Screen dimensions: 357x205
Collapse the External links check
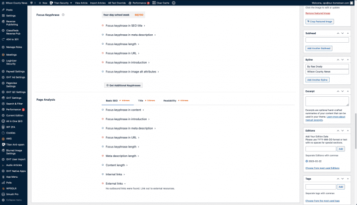click(116, 184)
